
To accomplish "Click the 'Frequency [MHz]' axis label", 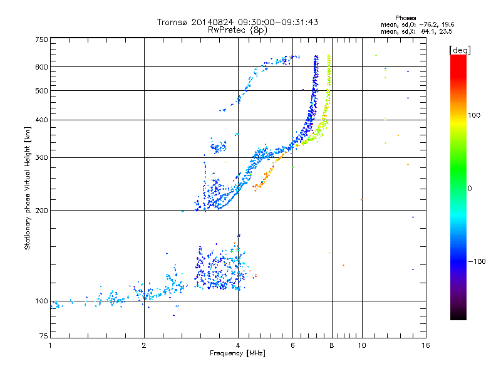I will [x=237, y=353].
